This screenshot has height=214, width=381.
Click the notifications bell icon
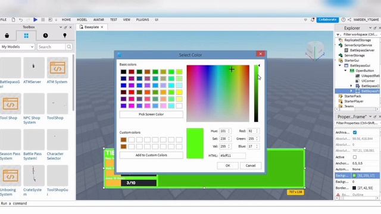(x=313, y=20)
